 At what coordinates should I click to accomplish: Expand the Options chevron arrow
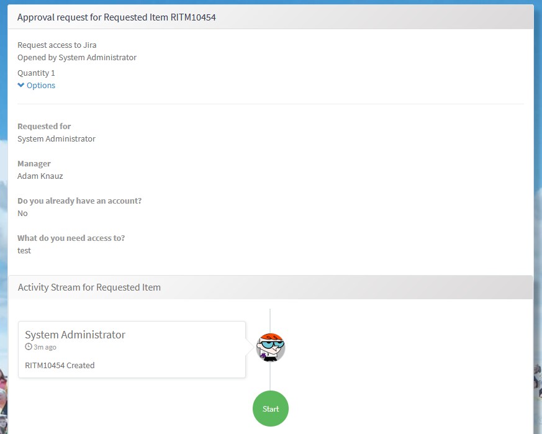click(x=21, y=86)
